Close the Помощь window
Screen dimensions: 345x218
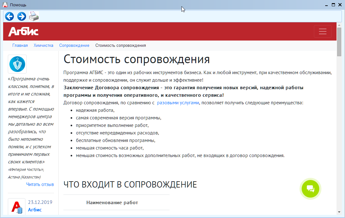coord(340,5)
